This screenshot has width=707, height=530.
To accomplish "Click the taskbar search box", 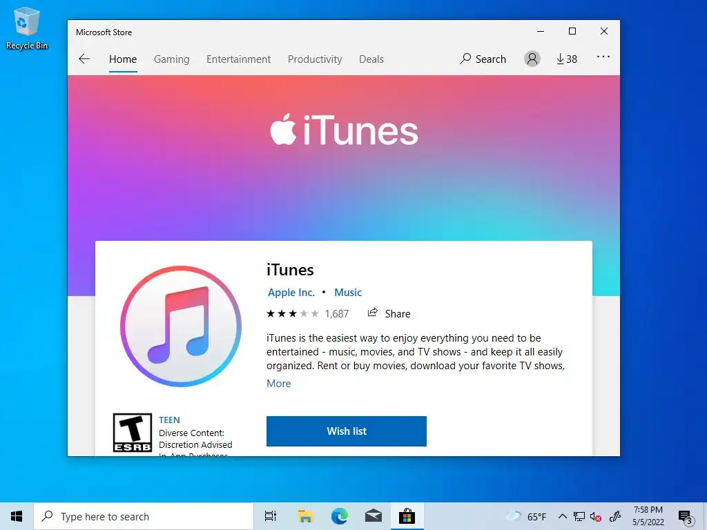I will (x=144, y=516).
